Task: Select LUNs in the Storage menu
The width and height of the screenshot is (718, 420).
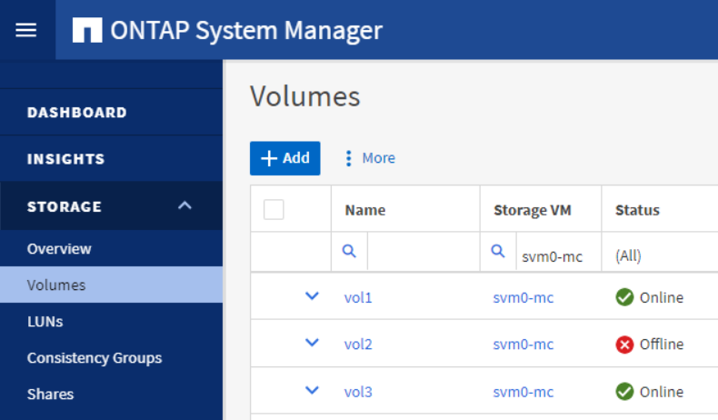Action: pyautogui.click(x=45, y=322)
